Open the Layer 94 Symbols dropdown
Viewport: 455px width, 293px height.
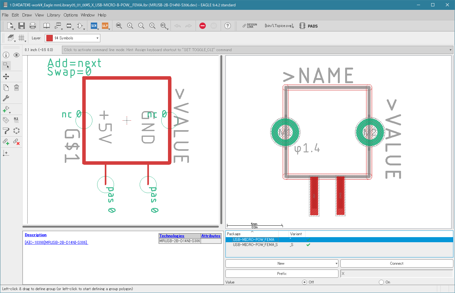point(73,38)
